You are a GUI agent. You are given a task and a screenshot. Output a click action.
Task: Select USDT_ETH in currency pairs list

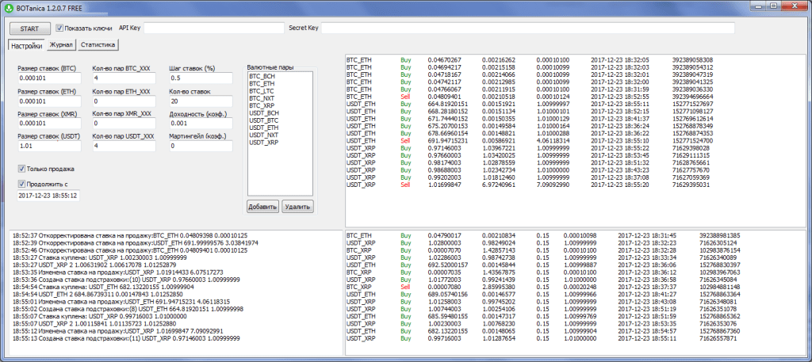280,128
